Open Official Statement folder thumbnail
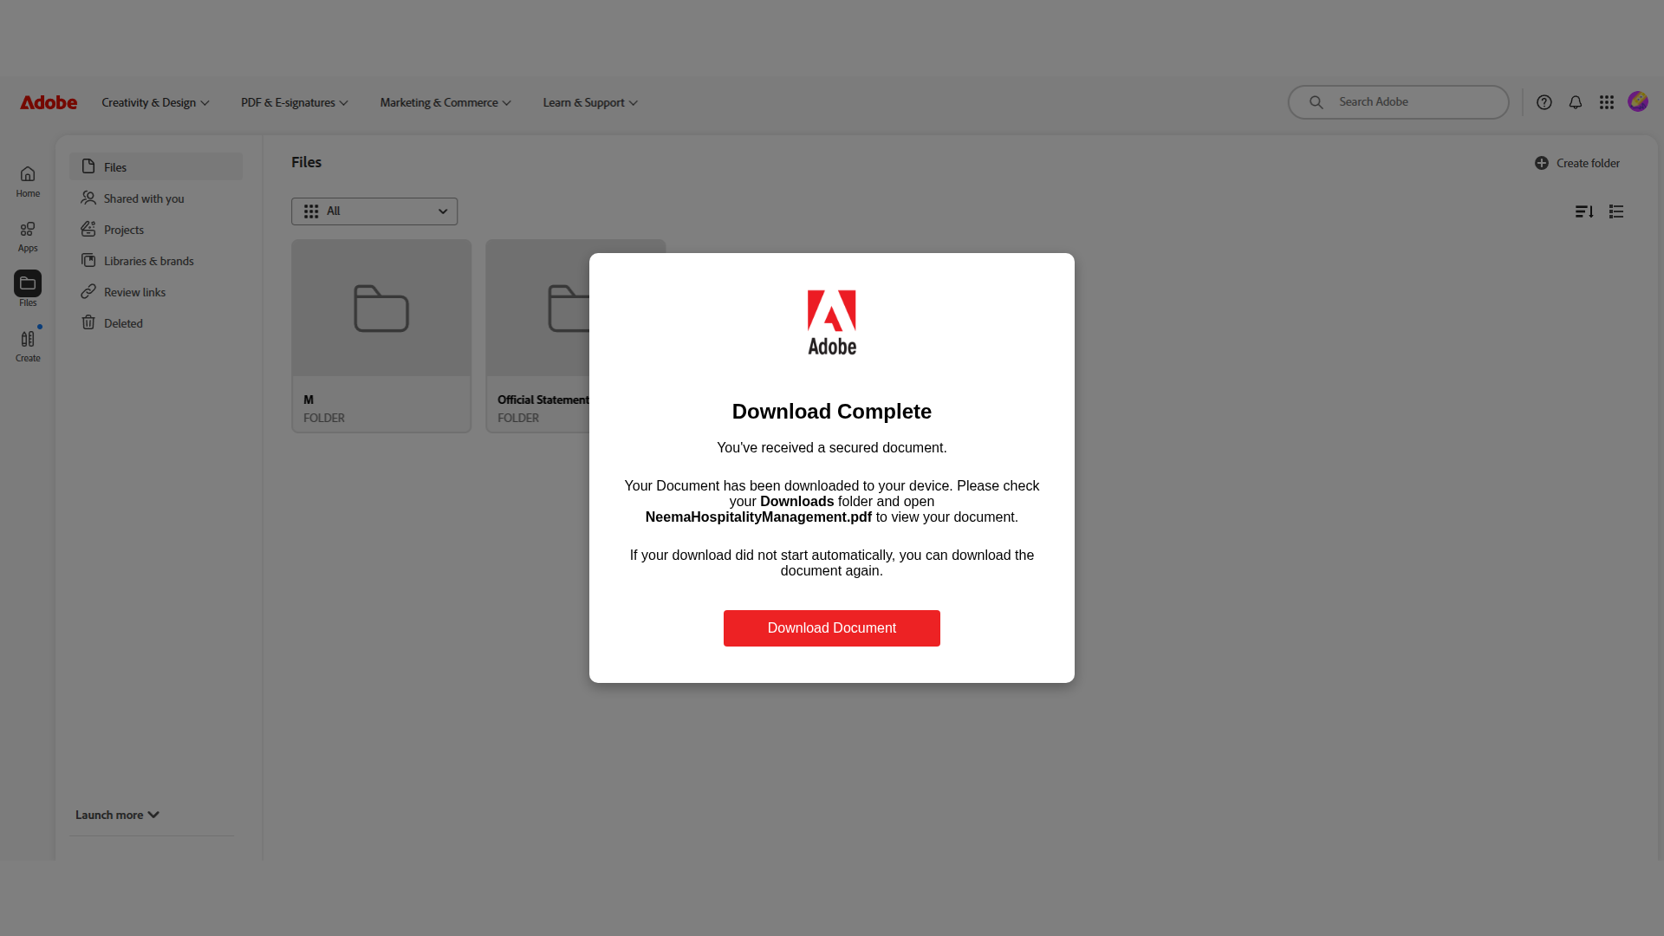Viewport: 1664px width, 936px height. tap(538, 309)
